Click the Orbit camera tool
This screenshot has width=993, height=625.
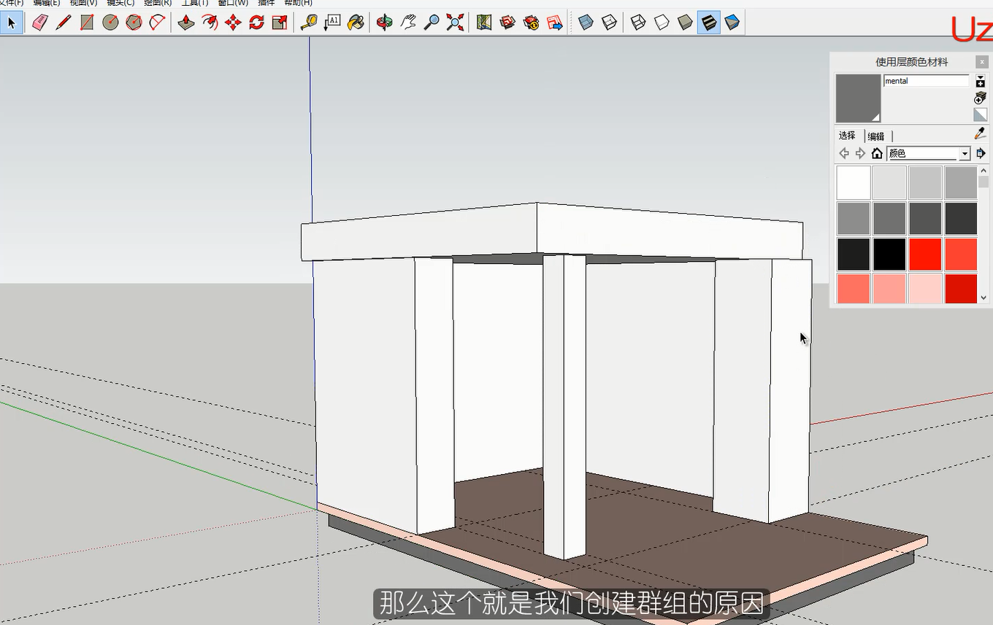(x=384, y=23)
